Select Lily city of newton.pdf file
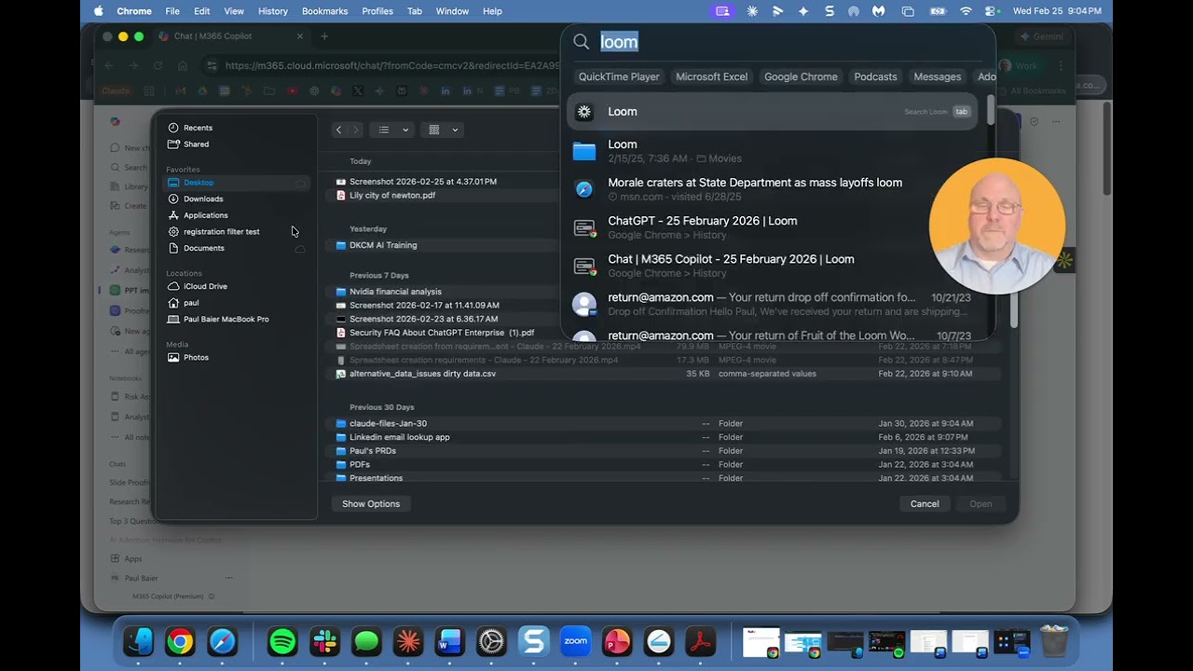Image resolution: width=1193 pixels, height=671 pixels. 392,196
